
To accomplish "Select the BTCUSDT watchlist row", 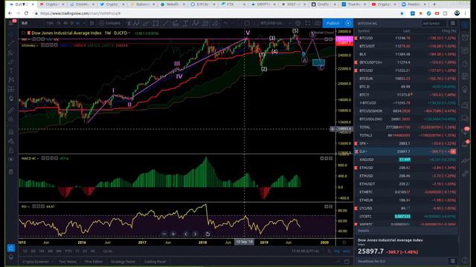I will [407, 46].
